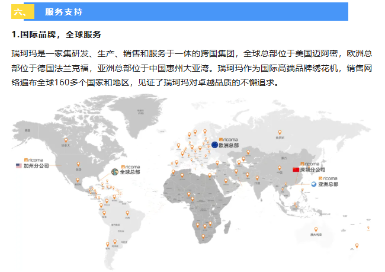Click the EU emblem beside 欧洲总部

214,145
